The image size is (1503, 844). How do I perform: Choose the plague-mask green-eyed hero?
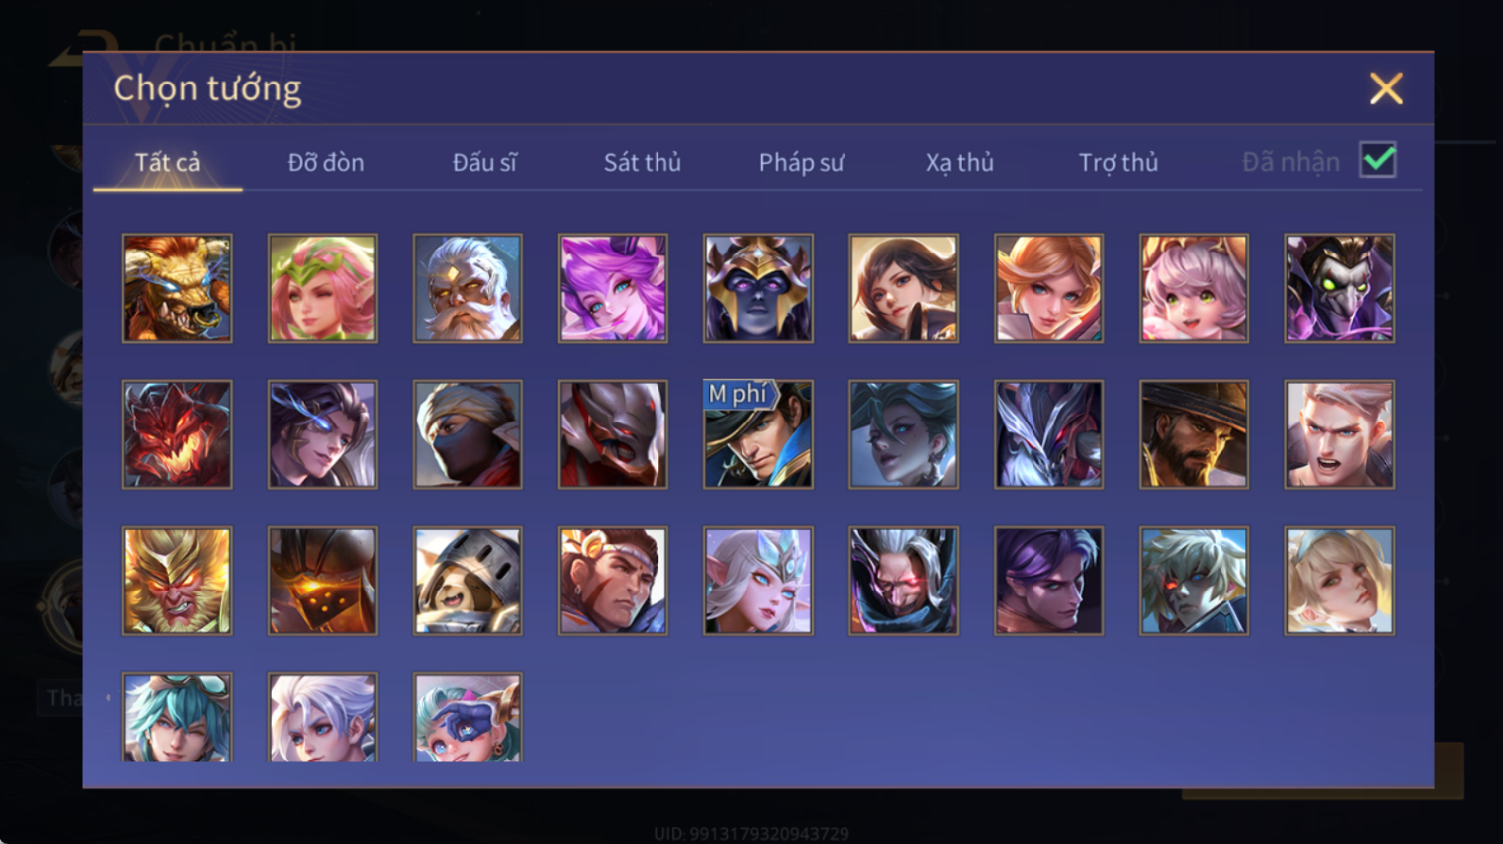coord(1339,288)
